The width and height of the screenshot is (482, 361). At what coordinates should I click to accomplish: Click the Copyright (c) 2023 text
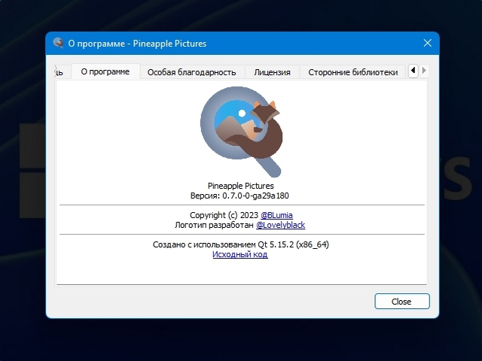pyautogui.click(x=224, y=215)
